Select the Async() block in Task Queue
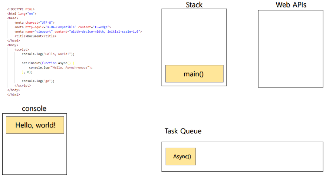 181,156
